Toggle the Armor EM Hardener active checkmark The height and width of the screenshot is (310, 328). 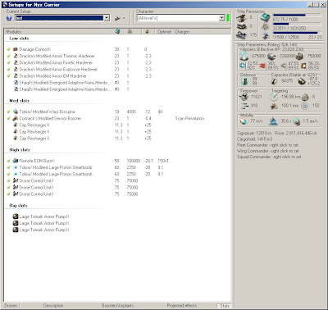tap(9, 75)
